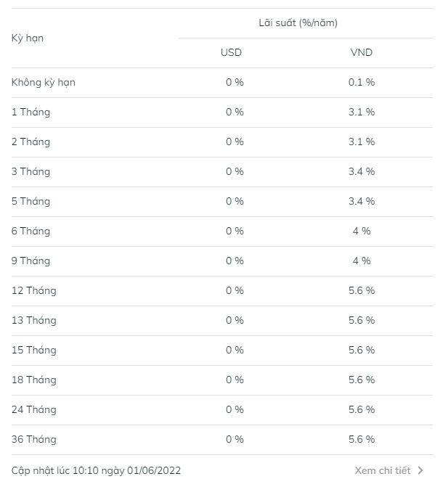Viewport: 440px width, 487px height.
Task: Click the Cập nhật lúc 10:10 timestamp text
Action: pos(96,470)
